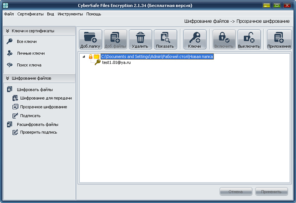The image size is (296, 203).
Task: Click the yellow folder icon in the tree
Action: coord(97,56)
